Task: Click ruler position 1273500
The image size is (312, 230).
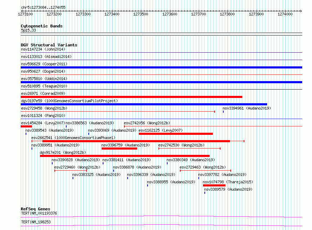Action: point(141,14)
